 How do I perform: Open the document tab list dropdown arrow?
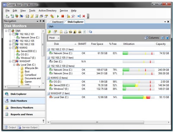pyautogui.click(x=165, y=22)
